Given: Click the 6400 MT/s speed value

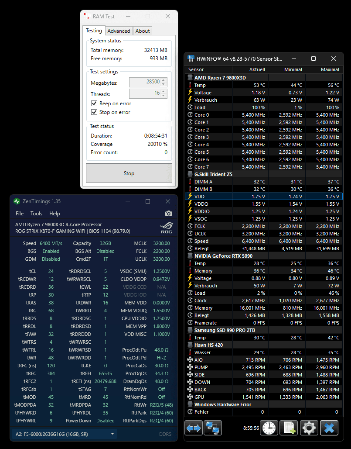Looking at the screenshot, I should (51, 243).
